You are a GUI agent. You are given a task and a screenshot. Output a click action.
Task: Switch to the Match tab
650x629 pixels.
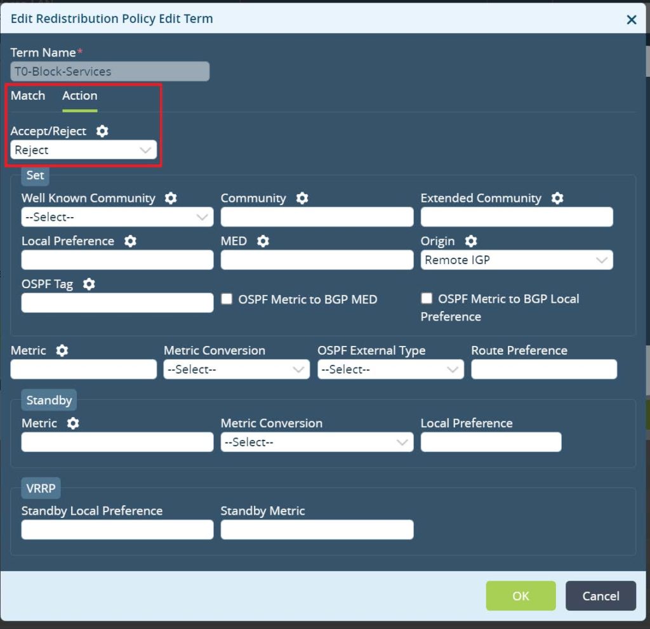coord(28,95)
